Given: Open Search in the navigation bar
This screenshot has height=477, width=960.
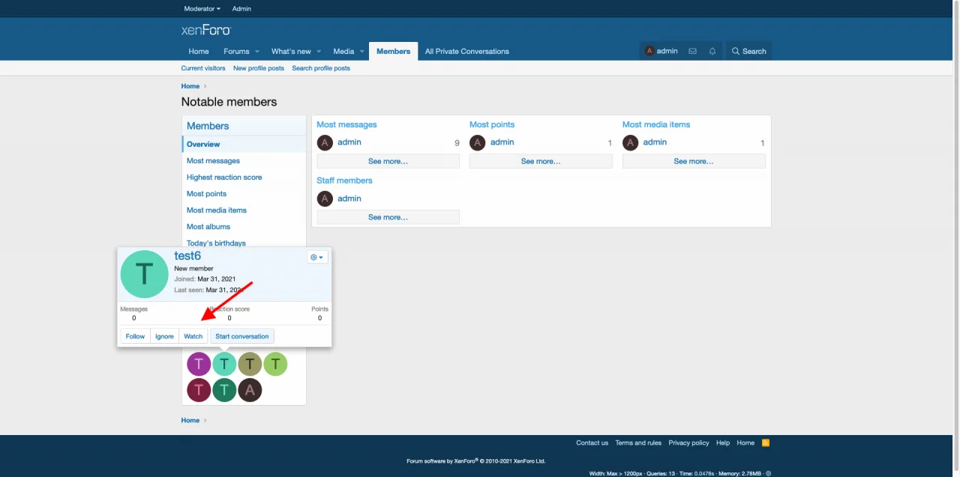Looking at the screenshot, I should [x=748, y=52].
